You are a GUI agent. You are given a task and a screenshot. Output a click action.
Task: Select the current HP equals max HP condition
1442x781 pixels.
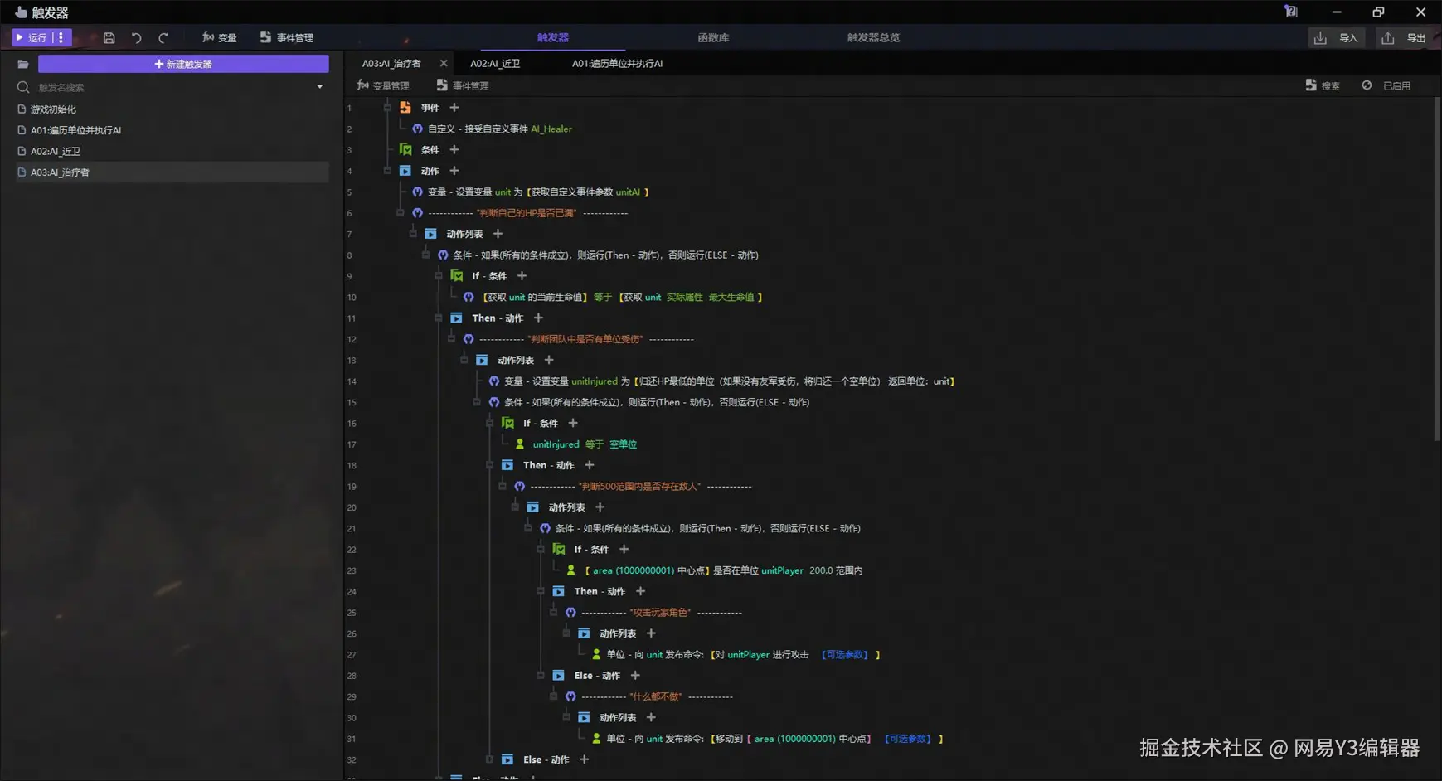point(613,297)
